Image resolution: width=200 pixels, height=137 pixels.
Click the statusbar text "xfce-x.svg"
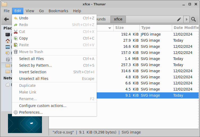tap(63, 132)
